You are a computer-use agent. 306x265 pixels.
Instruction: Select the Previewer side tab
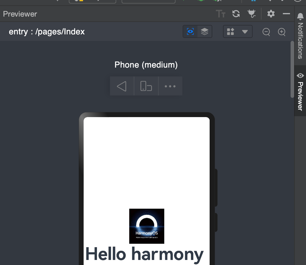click(300, 92)
